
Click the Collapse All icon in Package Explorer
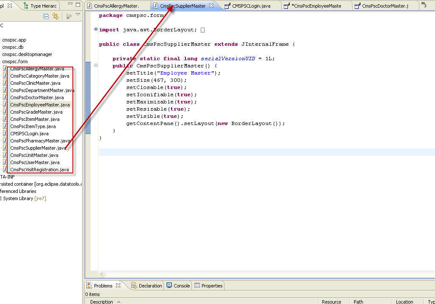click(46, 17)
